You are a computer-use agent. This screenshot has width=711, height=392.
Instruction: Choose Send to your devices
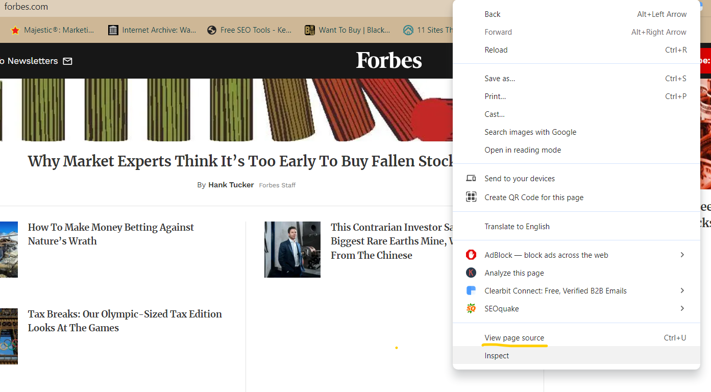pos(576,179)
